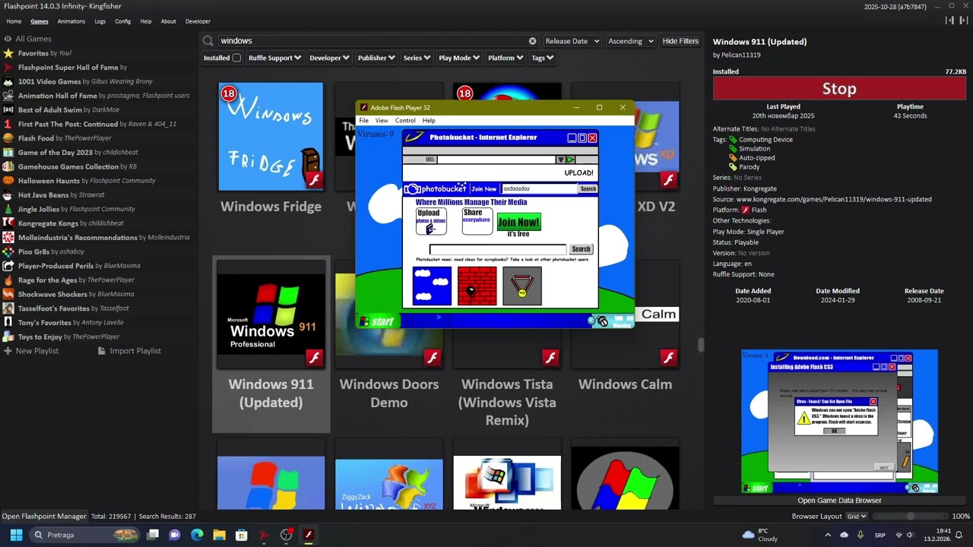Expand the Platform filter dropdown
Viewport: 973px width, 547px height.
point(506,58)
